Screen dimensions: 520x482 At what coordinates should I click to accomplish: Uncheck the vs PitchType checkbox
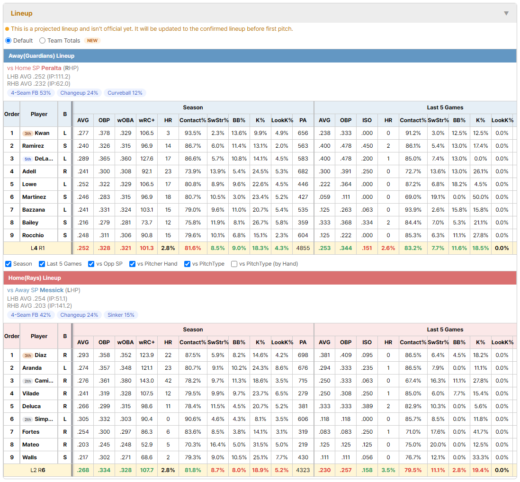point(188,264)
